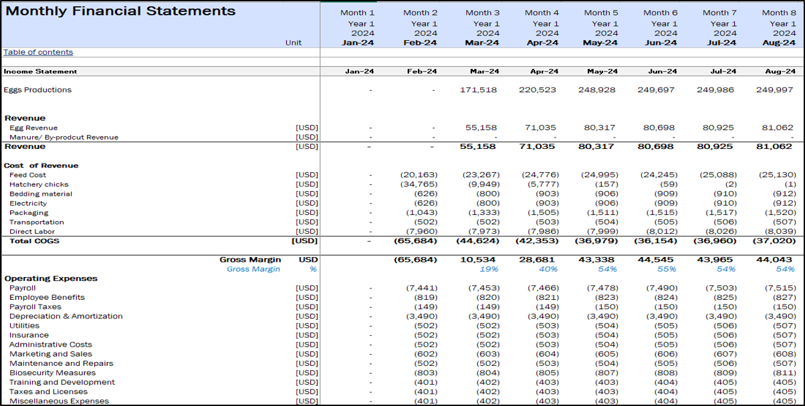Open the Table of contents link
This screenshot has height=406, width=805.
pyautogui.click(x=38, y=52)
